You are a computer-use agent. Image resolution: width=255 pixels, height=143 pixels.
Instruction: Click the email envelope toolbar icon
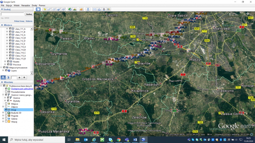[x=94, y=9]
